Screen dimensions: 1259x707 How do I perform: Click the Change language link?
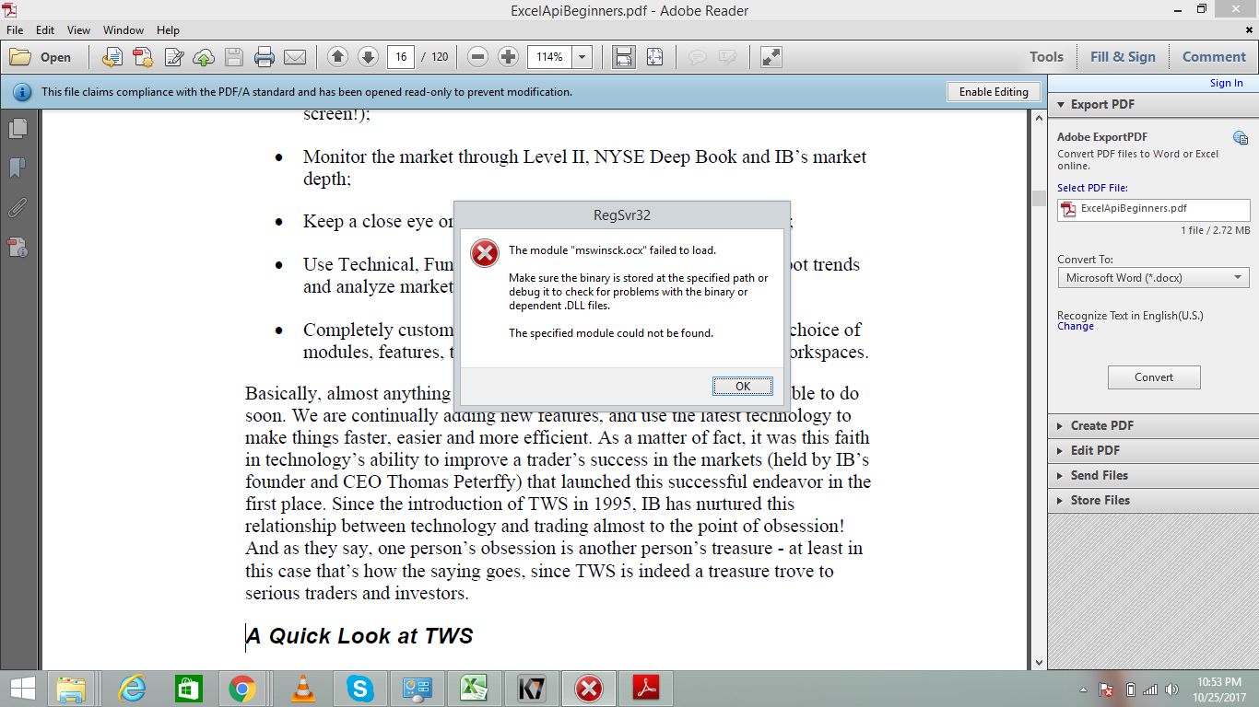(1076, 326)
